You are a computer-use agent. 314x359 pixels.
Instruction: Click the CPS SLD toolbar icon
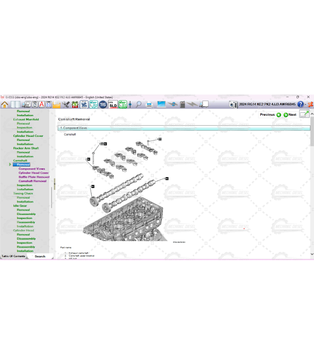113,105
